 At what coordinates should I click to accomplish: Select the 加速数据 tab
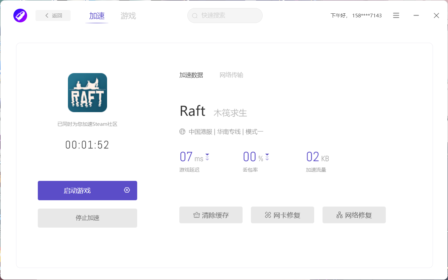pos(191,75)
